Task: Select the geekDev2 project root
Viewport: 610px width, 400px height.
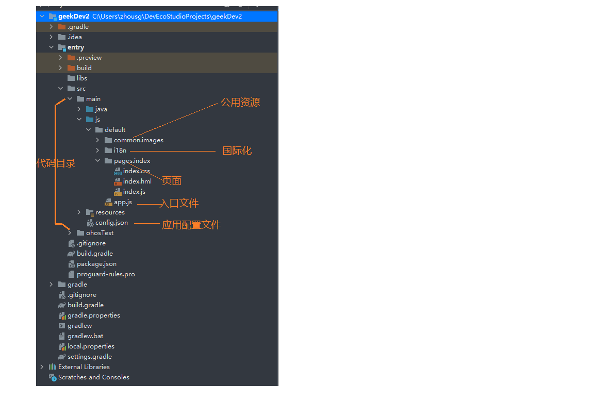Action: (x=74, y=16)
